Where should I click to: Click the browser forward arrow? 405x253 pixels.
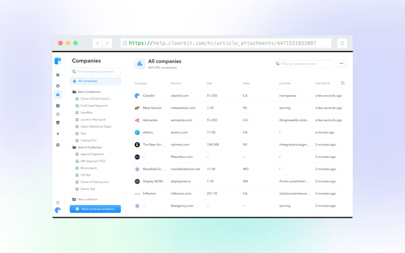[x=107, y=43]
